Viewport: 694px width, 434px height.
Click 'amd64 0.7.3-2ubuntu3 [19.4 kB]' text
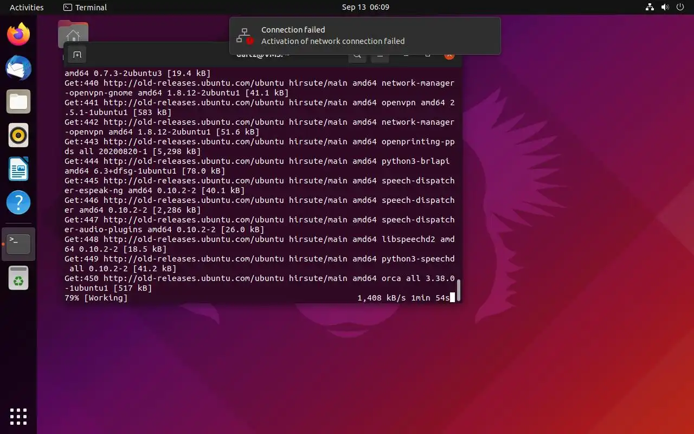coord(138,73)
